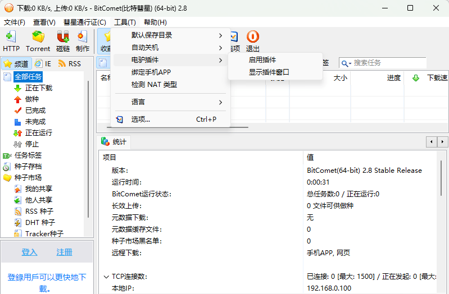
Task: Click the 注册 register link
Action: 64,252
